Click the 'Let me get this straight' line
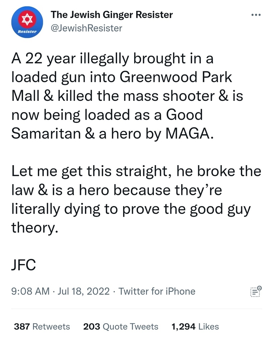 (136, 172)
